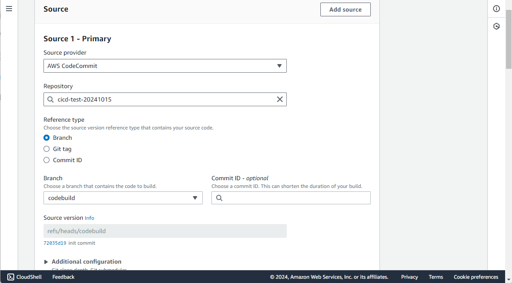Open the Terms link
The height and width of the screenshot is (283, 512).
pyautogui.click(x=436, y=277)
